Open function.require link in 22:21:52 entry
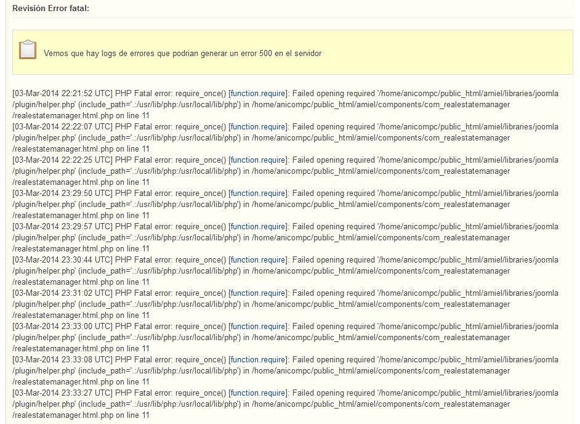 pyautogui.click(x=258, y=94)
